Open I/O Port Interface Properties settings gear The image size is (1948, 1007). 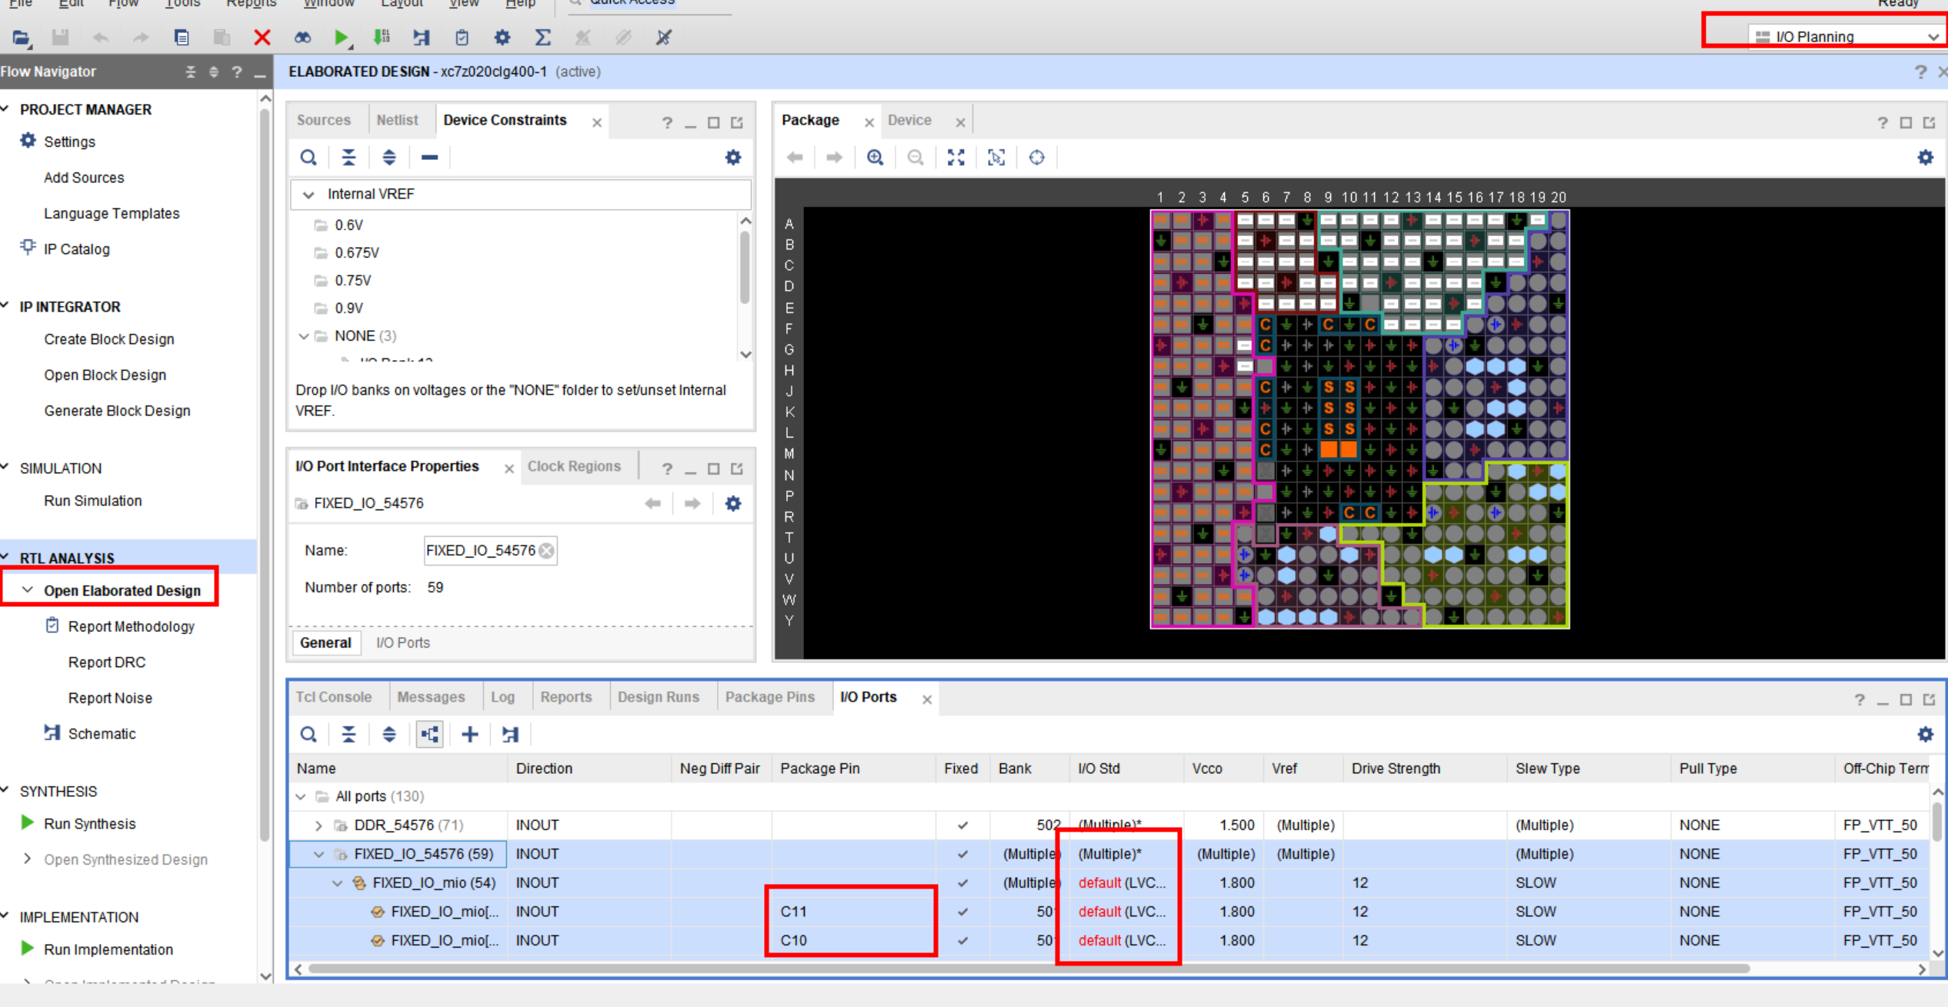point(733,504)
